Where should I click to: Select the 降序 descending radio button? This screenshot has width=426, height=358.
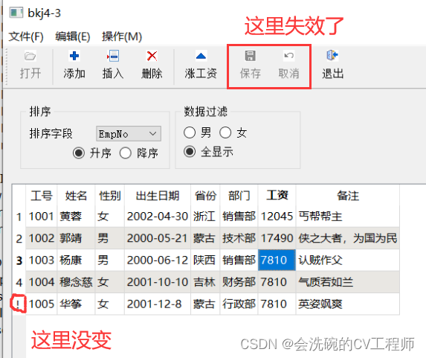point(125,153)
